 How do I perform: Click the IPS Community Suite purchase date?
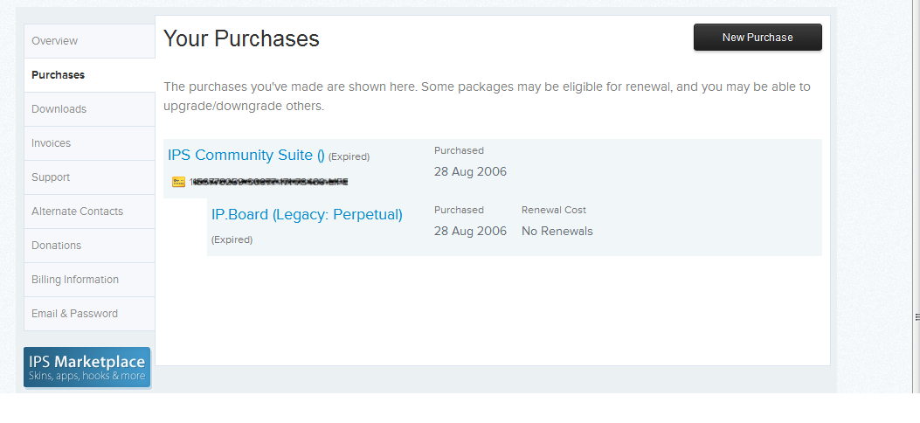(470, 171)
